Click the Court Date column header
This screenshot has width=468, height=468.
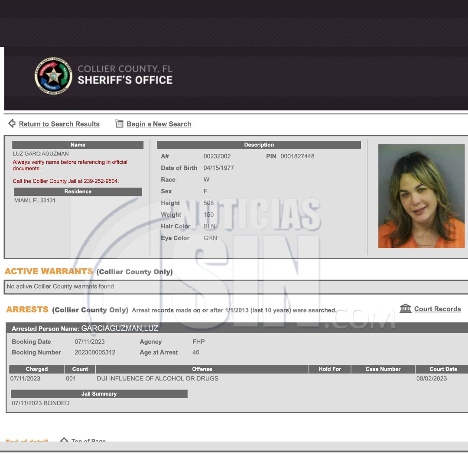pos(443,369)
